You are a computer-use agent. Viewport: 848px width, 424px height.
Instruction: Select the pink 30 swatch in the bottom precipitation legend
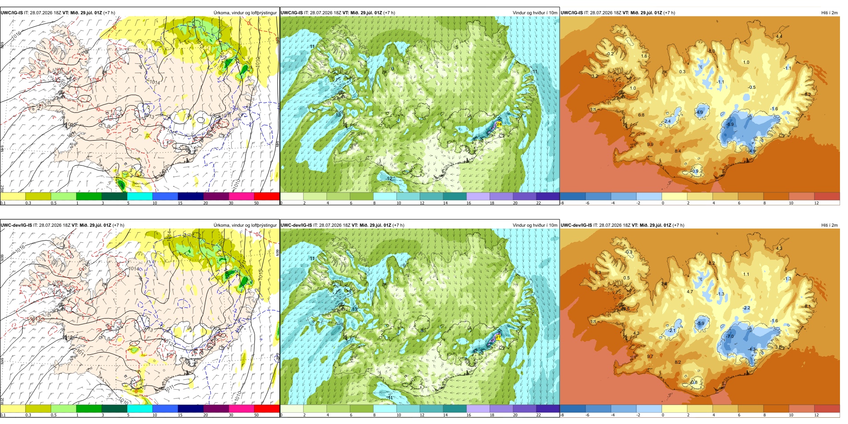241,408
